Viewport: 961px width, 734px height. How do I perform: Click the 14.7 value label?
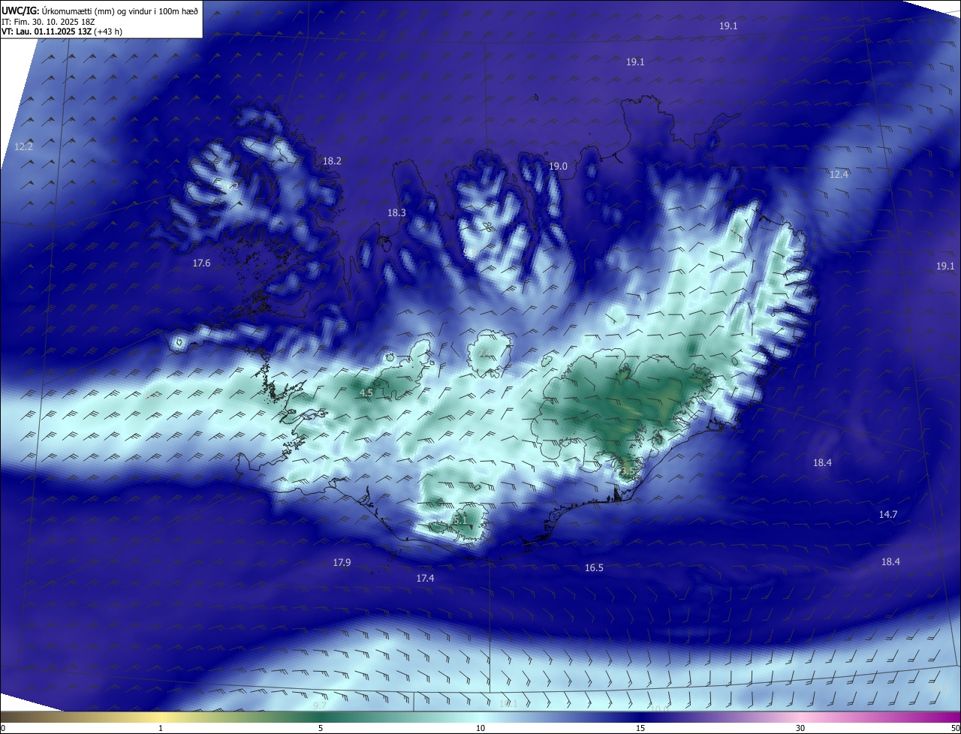coord(888,515)
